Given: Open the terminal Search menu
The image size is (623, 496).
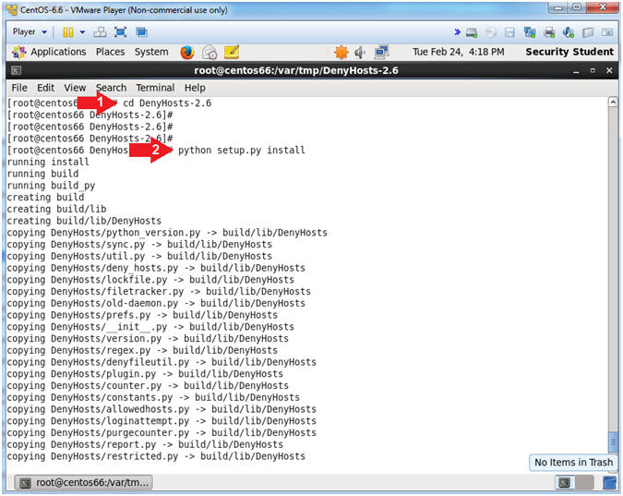Looking at the screenshot, I should 112,88.
